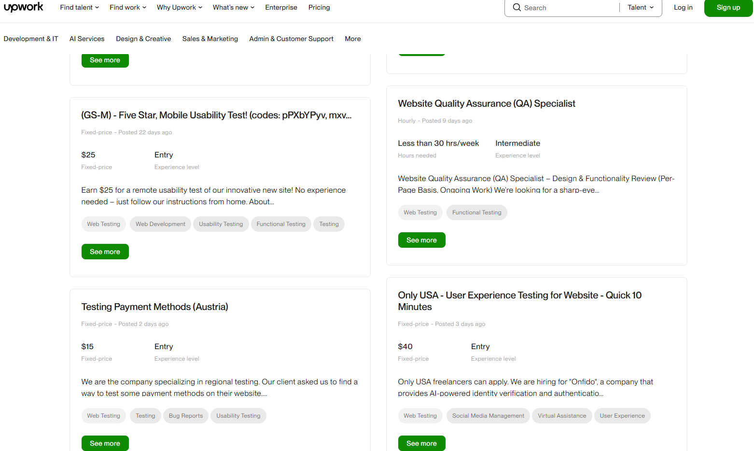Screen dimensions: 754x451
Task: Select the Development & IT category
Action: [x=31, y=39]
